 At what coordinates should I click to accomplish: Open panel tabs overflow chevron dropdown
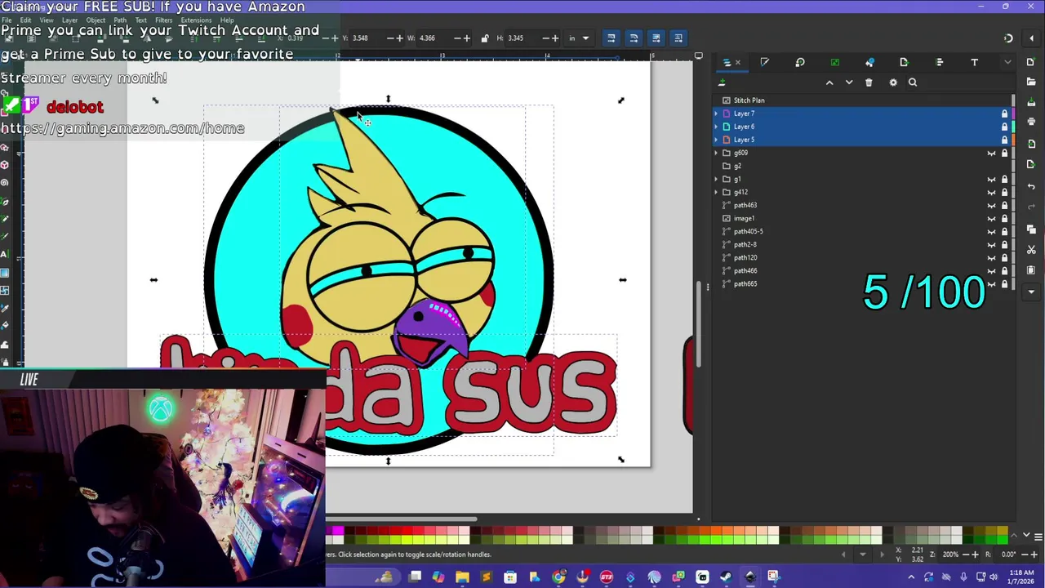[1007, 62]
